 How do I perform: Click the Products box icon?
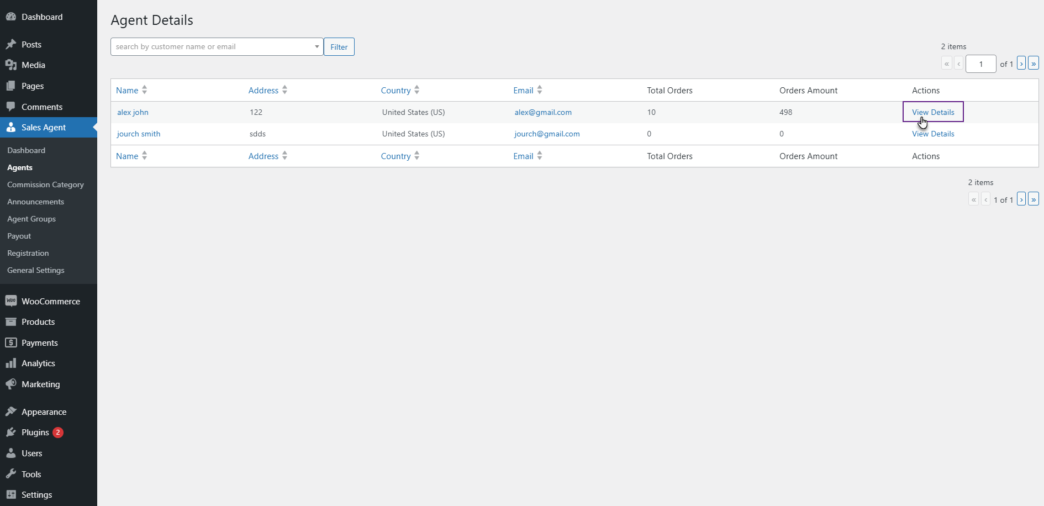pos(11,321)
